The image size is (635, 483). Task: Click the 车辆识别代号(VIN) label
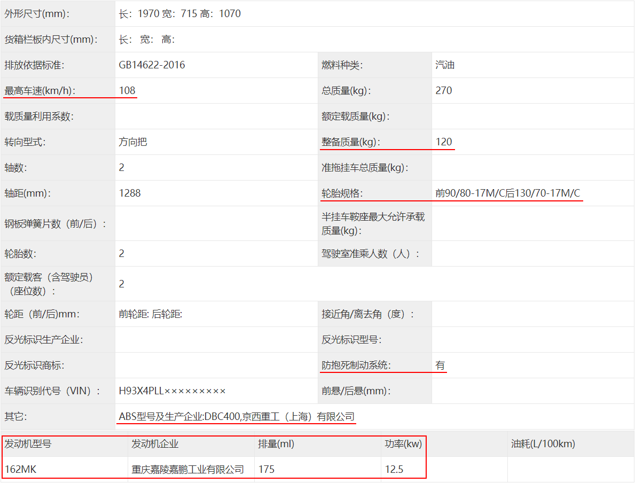tap(53, 391)
